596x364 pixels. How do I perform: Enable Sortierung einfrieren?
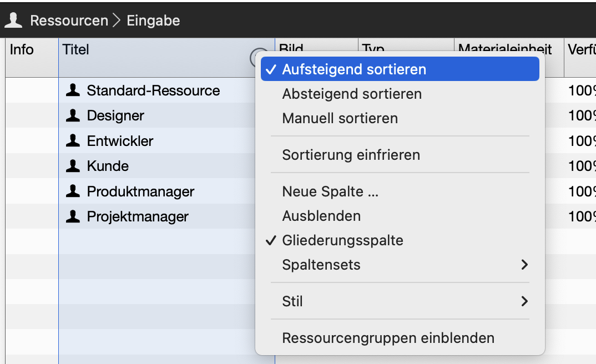(400, 155)
